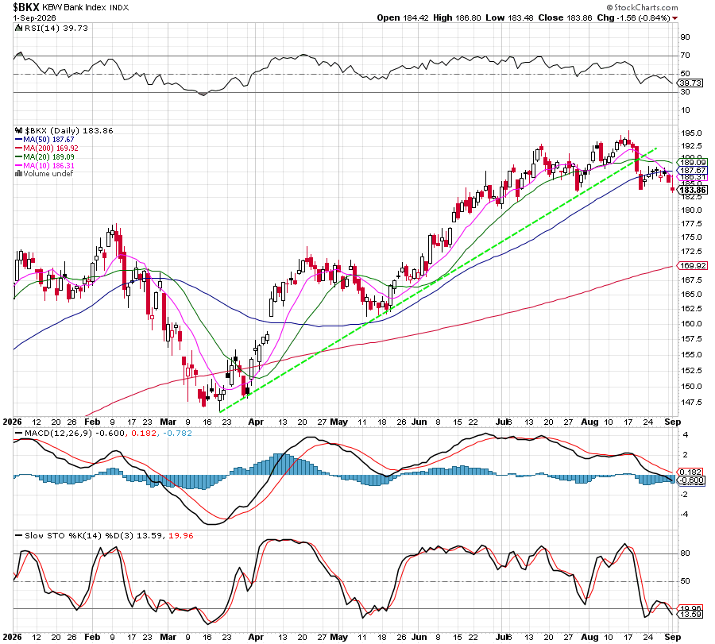Viewport: 715px width, 644px height.
Task: Click the 189.09 tag on the price axis
Action: coord(693,163)
